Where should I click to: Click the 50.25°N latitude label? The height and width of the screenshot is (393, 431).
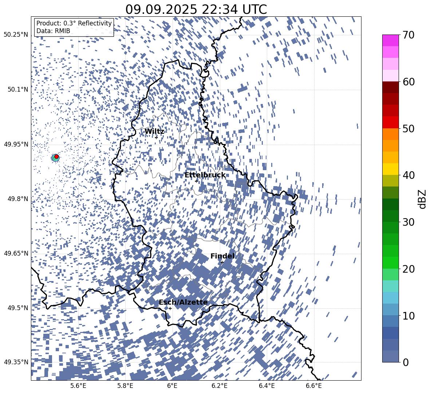pyautogui.click(x=16, y=35)
